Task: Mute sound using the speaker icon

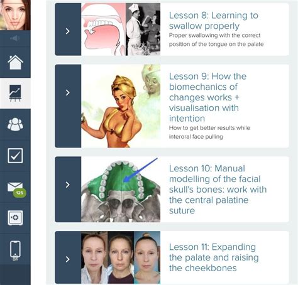Action: point(14,38)
